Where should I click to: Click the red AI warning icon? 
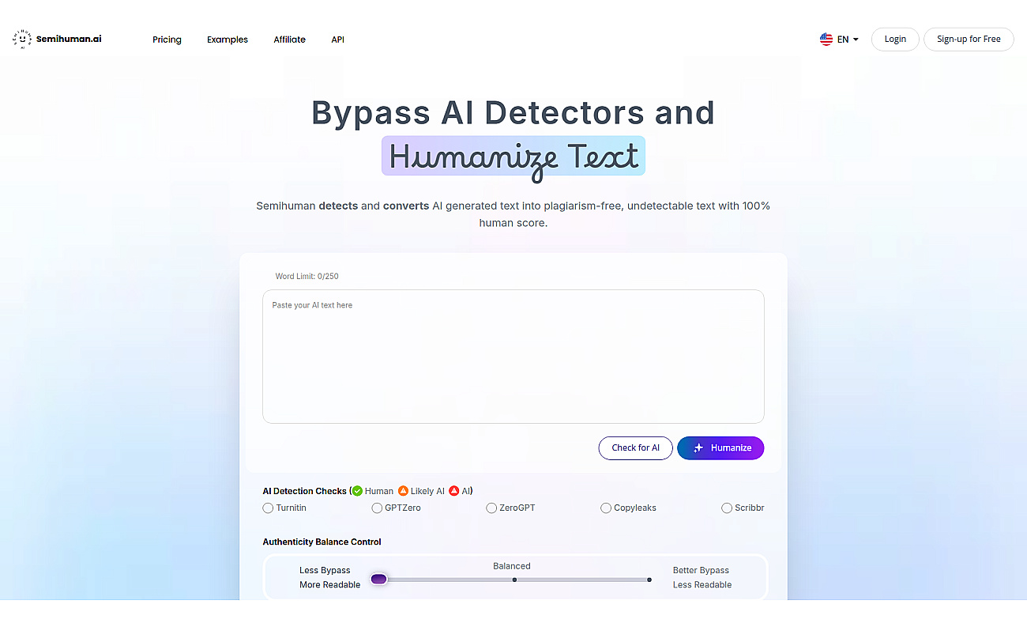pos(454,491)
